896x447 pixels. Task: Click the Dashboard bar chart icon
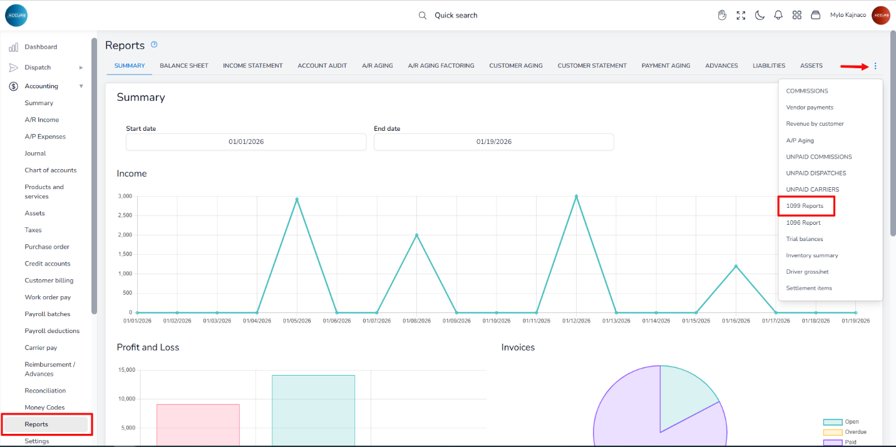tap(13, 47)
